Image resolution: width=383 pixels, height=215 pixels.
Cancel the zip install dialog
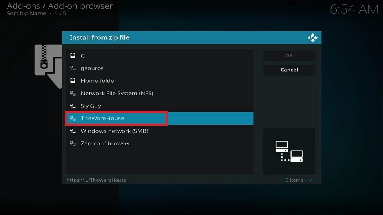(x=289, y=70)
